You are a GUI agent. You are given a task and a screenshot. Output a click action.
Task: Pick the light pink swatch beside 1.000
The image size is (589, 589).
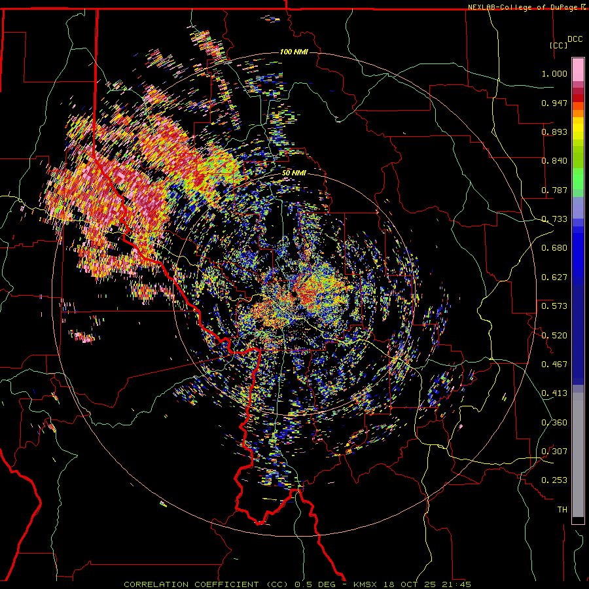pyautogui.click(x=578, y=69)
